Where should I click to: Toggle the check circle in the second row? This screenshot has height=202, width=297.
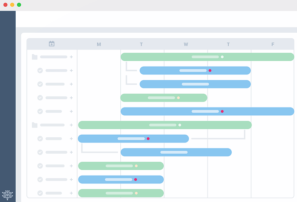click(40, 70)
